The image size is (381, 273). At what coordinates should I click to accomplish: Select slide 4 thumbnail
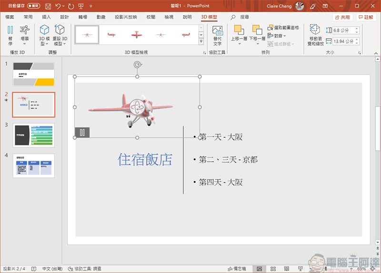[34, 166]
